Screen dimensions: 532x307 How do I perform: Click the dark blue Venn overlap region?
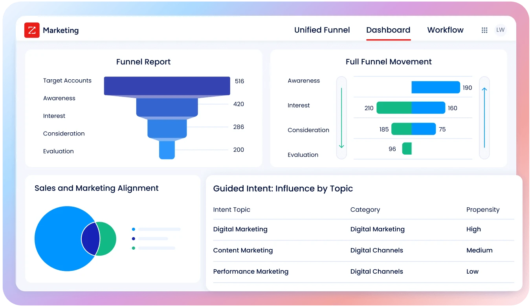(90, 239)
